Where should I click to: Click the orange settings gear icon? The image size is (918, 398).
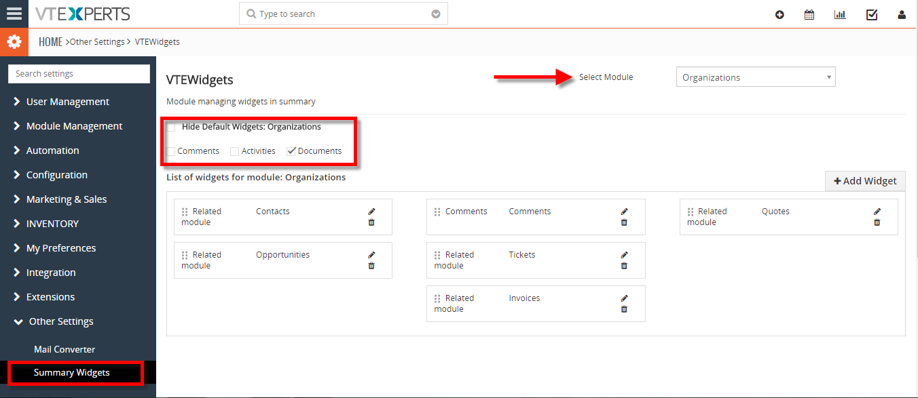tap(14, 42)
